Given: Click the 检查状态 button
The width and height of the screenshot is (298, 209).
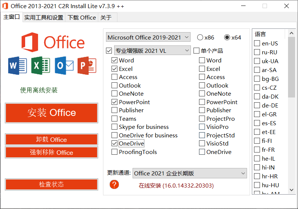Looking at the screenshot, I should click(x=51, y=184).
